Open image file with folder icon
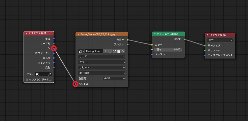Image resolution: width=248 pixels, height=121 pixels. point(119,51)
